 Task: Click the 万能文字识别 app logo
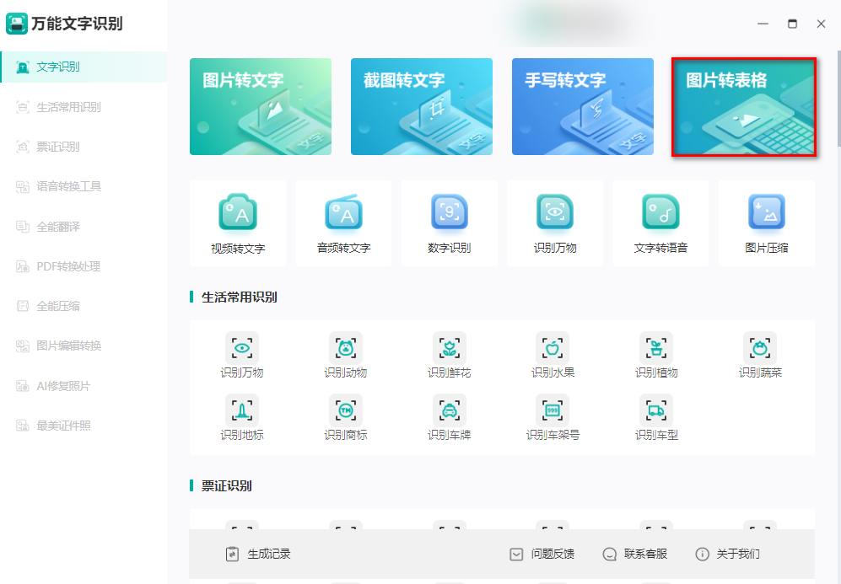point(17,24)
